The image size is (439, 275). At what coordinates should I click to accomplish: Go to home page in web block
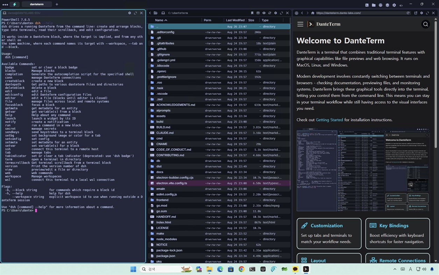coord(313,13)
